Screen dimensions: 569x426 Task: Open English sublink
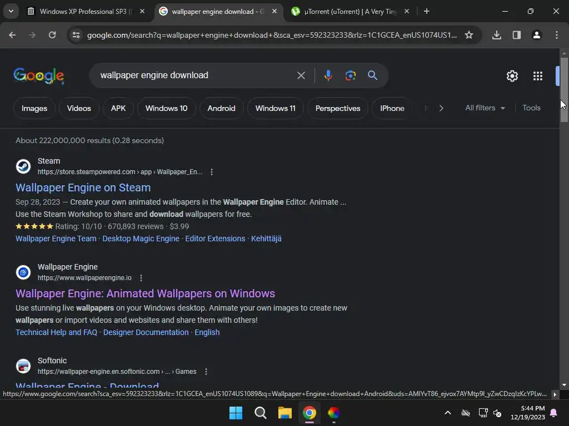(x=207, y=333)
